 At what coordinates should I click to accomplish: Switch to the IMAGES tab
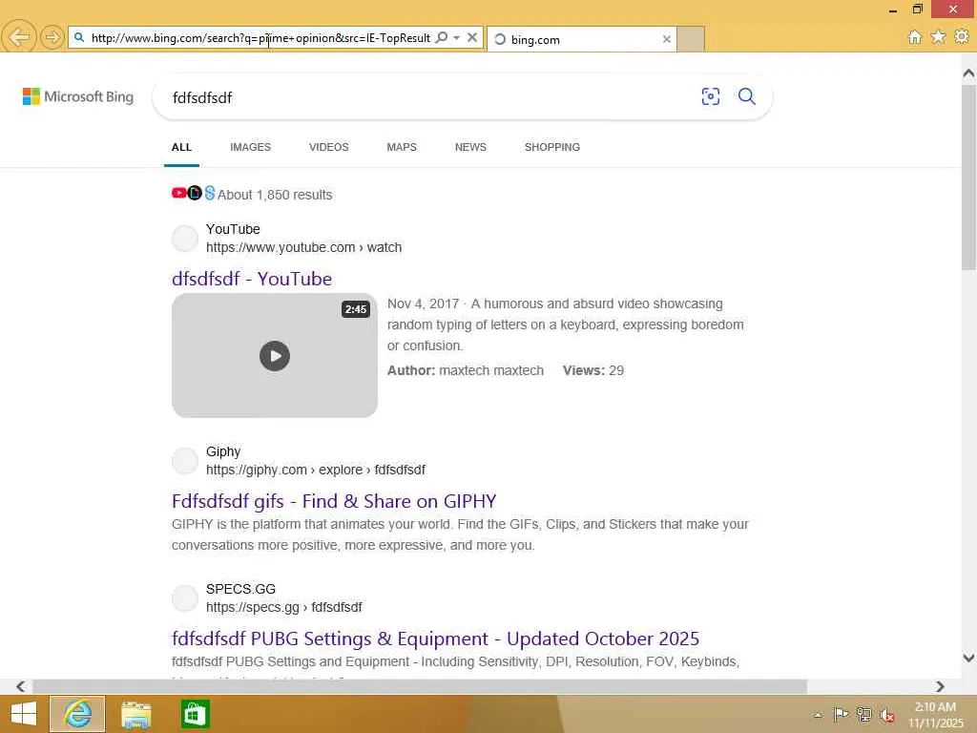pyautogui.click(x=251, y=147)
